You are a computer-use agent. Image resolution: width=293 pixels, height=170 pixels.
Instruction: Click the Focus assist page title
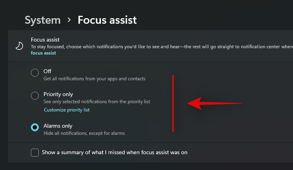pyautogui.click(x=107, y=20)
